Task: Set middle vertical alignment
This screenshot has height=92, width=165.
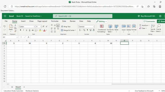Action: [x=55, y=25]
